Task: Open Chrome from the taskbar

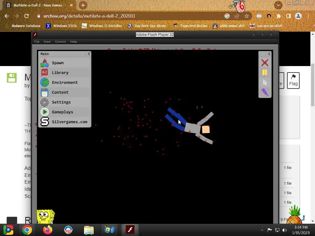Action: (27, 230)
